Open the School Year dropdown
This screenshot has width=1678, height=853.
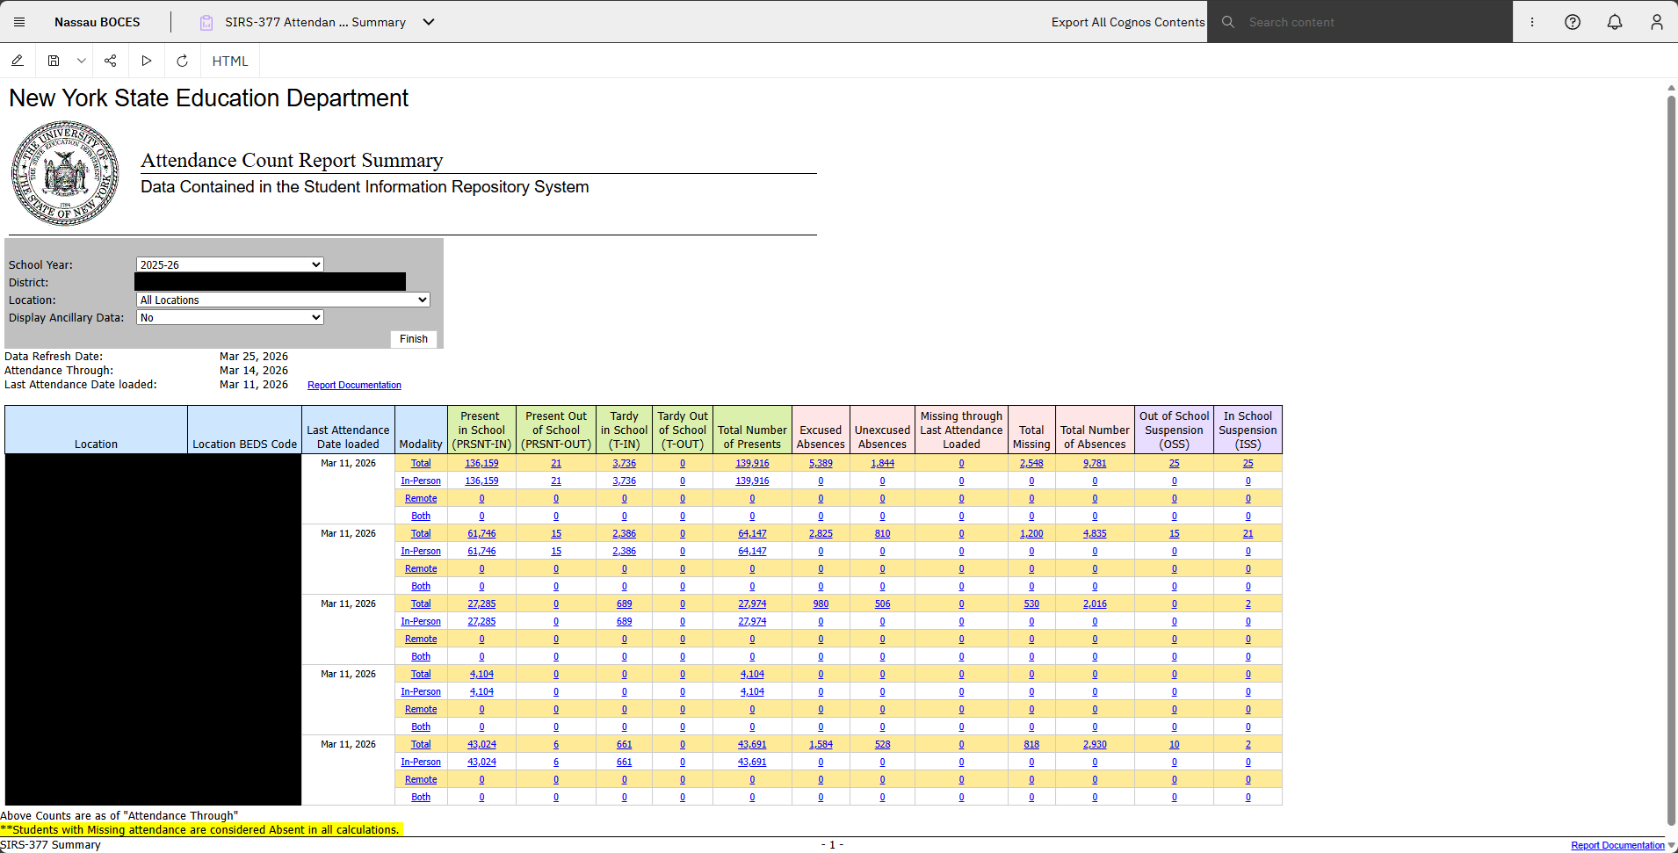(x=230, y=264)
